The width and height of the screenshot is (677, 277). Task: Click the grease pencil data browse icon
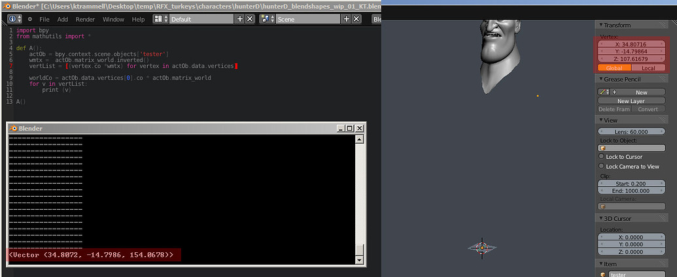(603, 92)
